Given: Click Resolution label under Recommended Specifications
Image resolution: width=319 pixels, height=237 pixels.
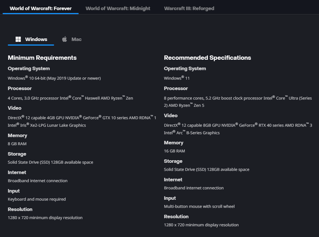Looking at the screenshot, I should click(x=176, y=217).
